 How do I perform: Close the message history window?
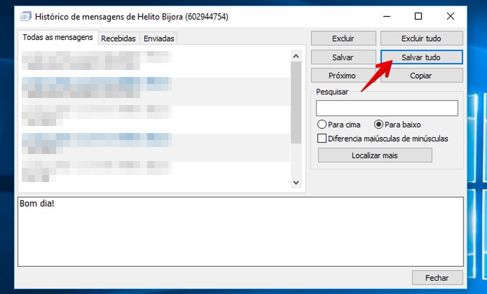click(450, 16)
